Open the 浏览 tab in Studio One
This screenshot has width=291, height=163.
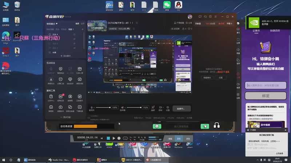point(188,139)
